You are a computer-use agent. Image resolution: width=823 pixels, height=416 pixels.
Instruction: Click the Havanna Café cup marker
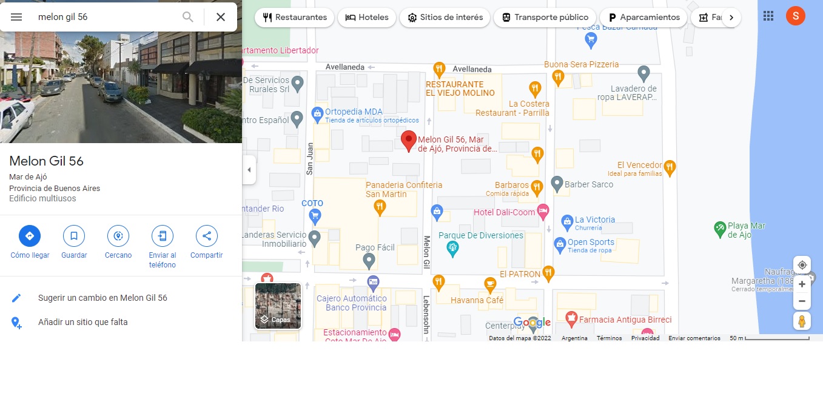click(490, 284)
